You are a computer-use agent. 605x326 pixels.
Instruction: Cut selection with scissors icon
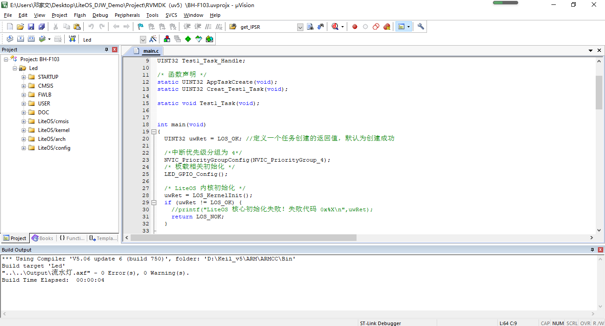click(x=56, y=27)
